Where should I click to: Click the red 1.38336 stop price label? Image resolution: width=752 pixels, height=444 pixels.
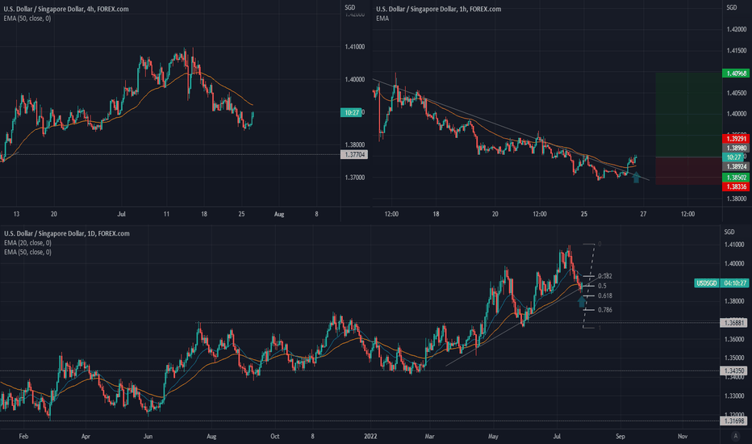[x=736, y=186]
